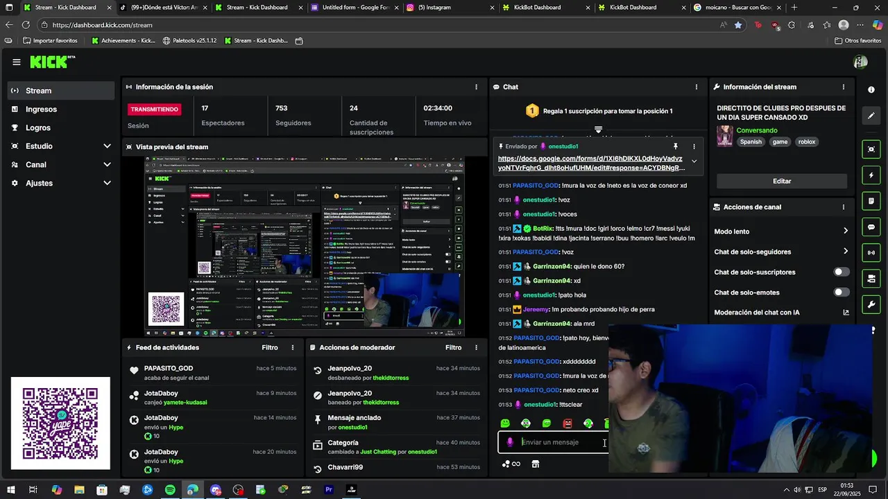The image size is (888, 499).
Task: Select Stream in left sidebar
Action: (61, 91)
